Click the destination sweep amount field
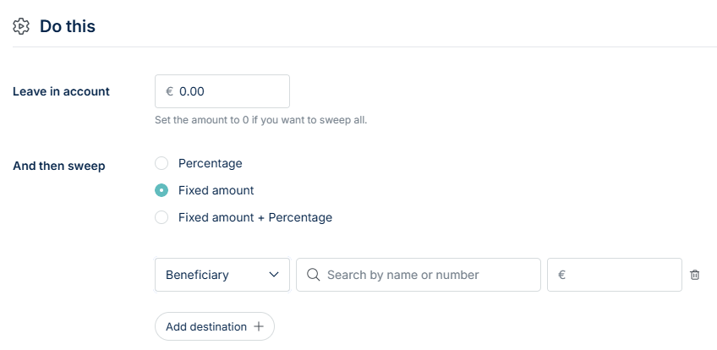 [x=621, y=275]
